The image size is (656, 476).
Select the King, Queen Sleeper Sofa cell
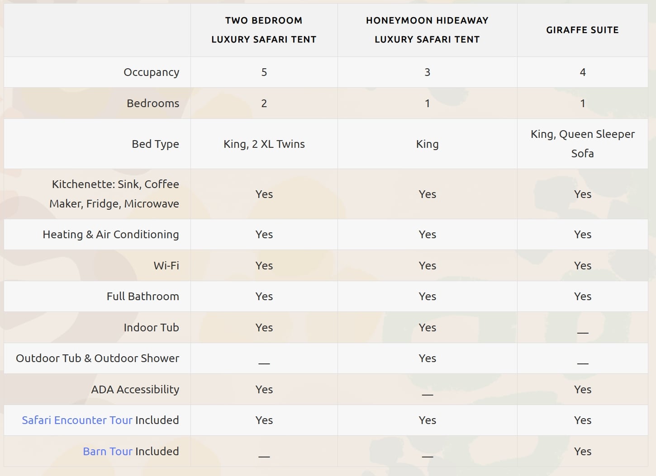(x=582, y=144)
